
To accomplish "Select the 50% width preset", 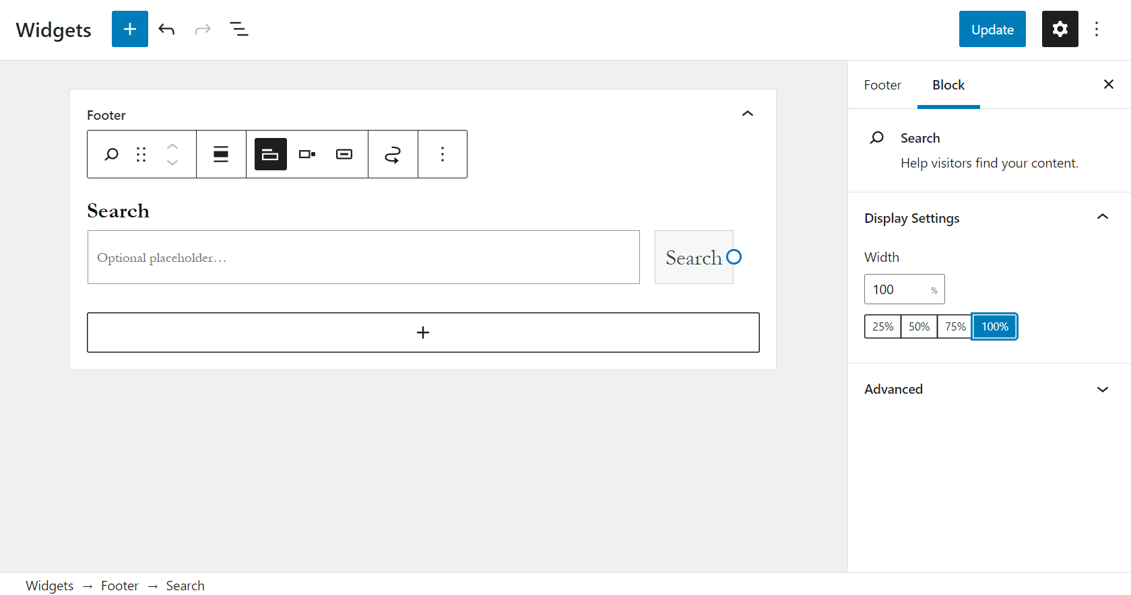I will click(x=918, y=326).
